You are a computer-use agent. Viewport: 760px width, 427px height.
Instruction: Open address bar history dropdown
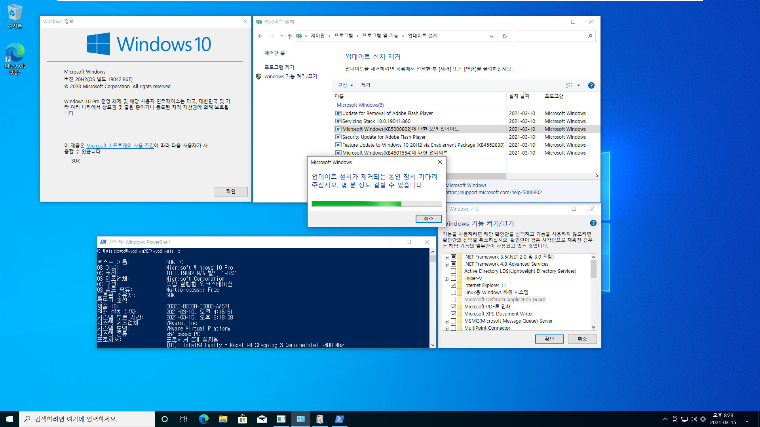pyautogui.click(x=491, y=36)
